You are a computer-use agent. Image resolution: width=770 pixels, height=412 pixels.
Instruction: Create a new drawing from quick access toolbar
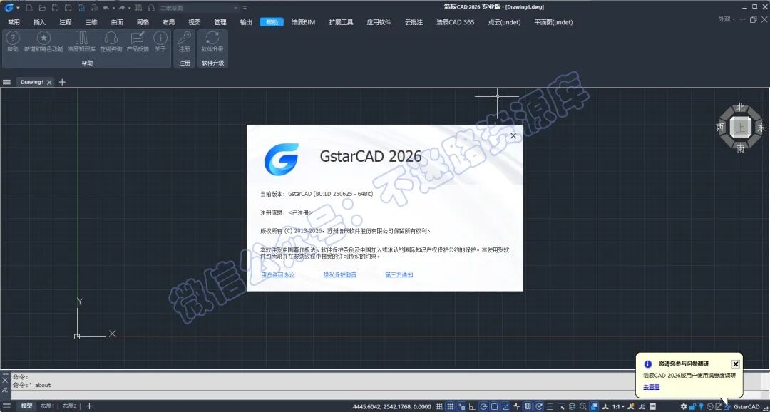(x=29, y=8)
